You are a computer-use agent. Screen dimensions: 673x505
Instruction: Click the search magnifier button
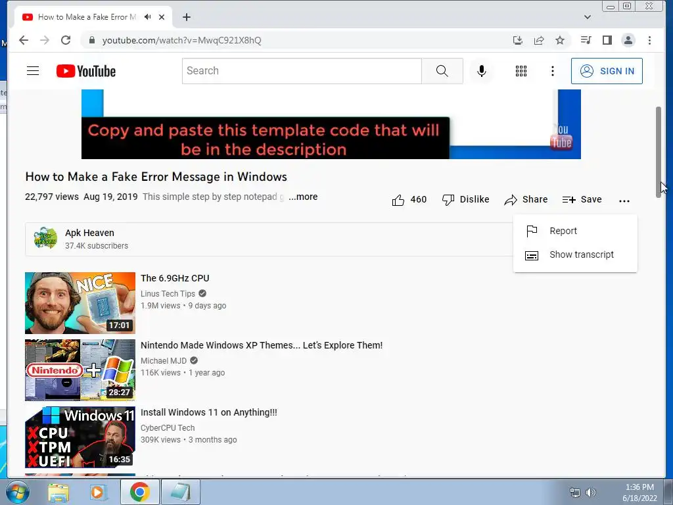tap(442, 71)
